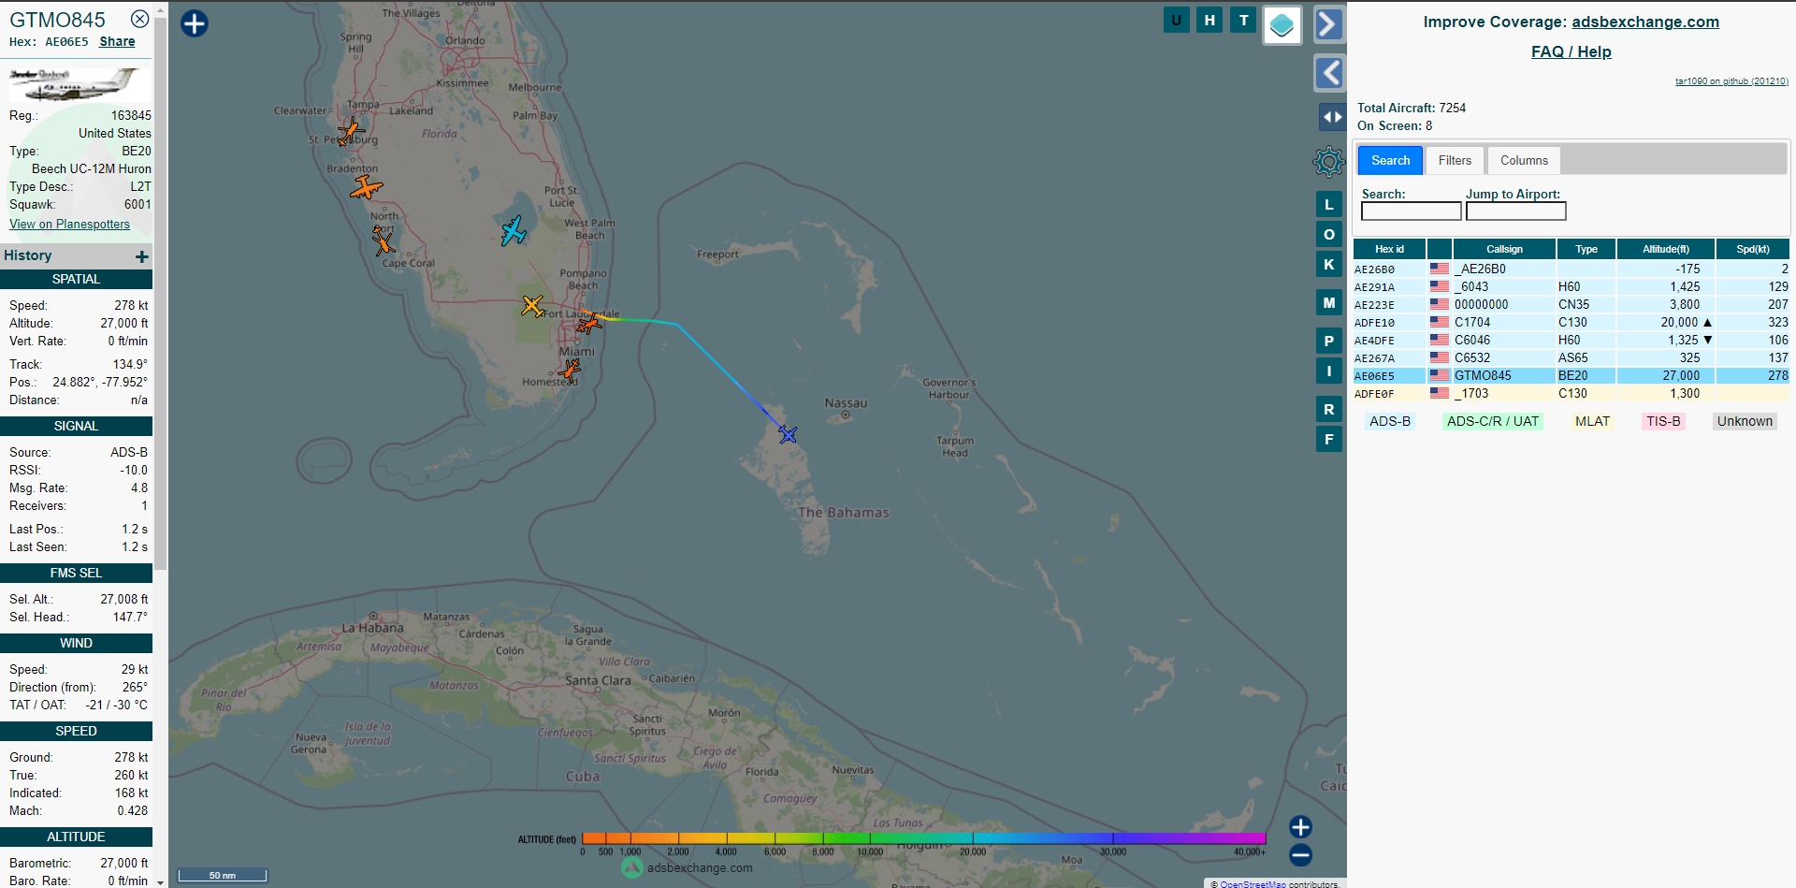Focus the Search input field

point(1411,211)
